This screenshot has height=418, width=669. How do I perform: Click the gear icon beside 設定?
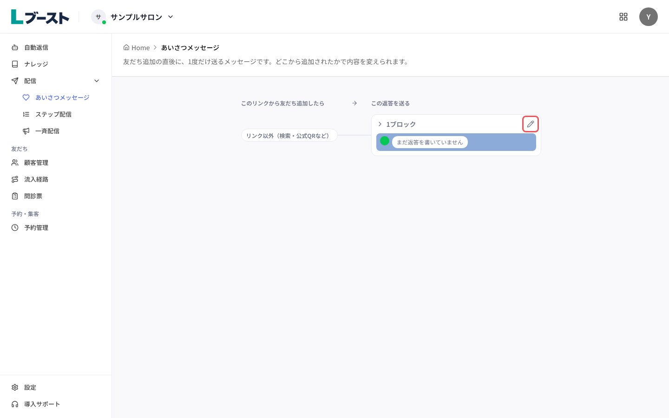tap(15, 387)
